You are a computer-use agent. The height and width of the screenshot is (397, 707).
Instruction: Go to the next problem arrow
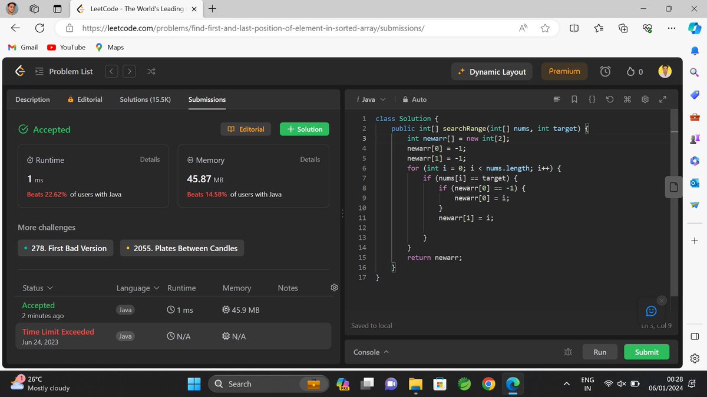coord(129,71)
